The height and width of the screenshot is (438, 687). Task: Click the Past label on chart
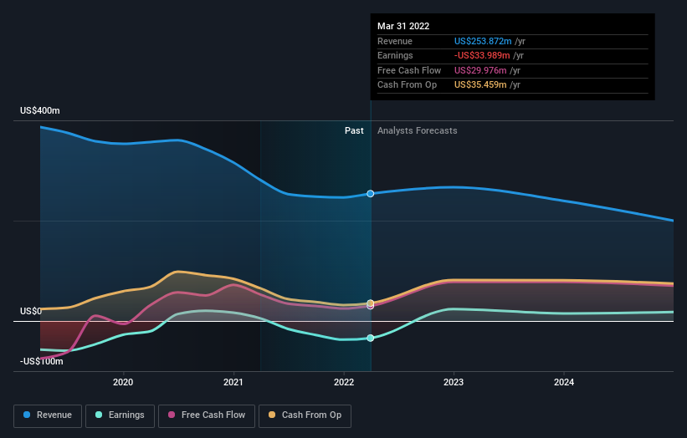coord(354,130)
